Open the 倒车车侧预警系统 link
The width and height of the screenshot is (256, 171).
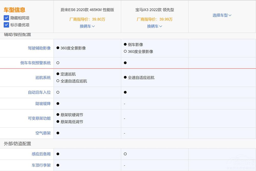[35, 63]
